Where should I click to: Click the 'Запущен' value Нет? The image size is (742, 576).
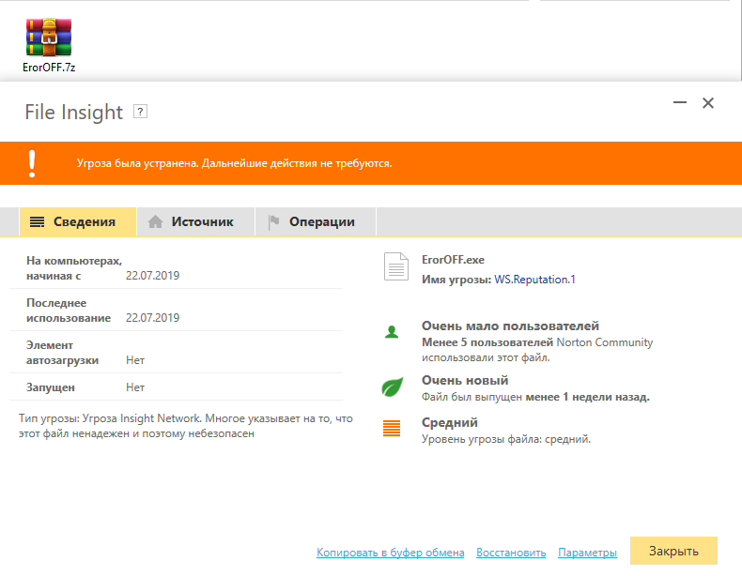tap(135, 387)
